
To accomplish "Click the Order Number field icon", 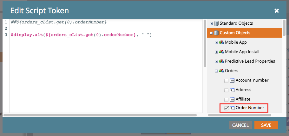I will click(232, 108).
